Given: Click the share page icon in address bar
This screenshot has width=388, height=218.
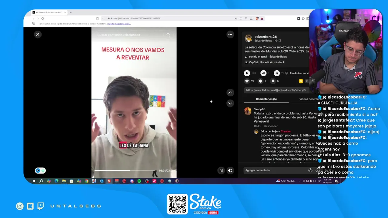Looking at the screenshot, I should tap(251, 18).
